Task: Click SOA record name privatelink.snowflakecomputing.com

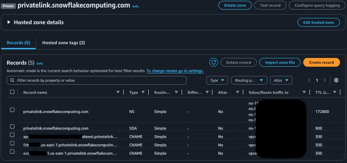Action: 56,128
